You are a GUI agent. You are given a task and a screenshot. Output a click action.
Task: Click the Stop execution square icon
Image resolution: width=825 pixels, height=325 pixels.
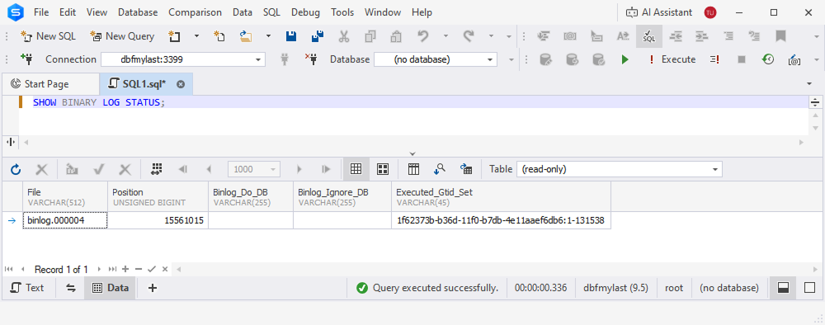coord(742,59)
